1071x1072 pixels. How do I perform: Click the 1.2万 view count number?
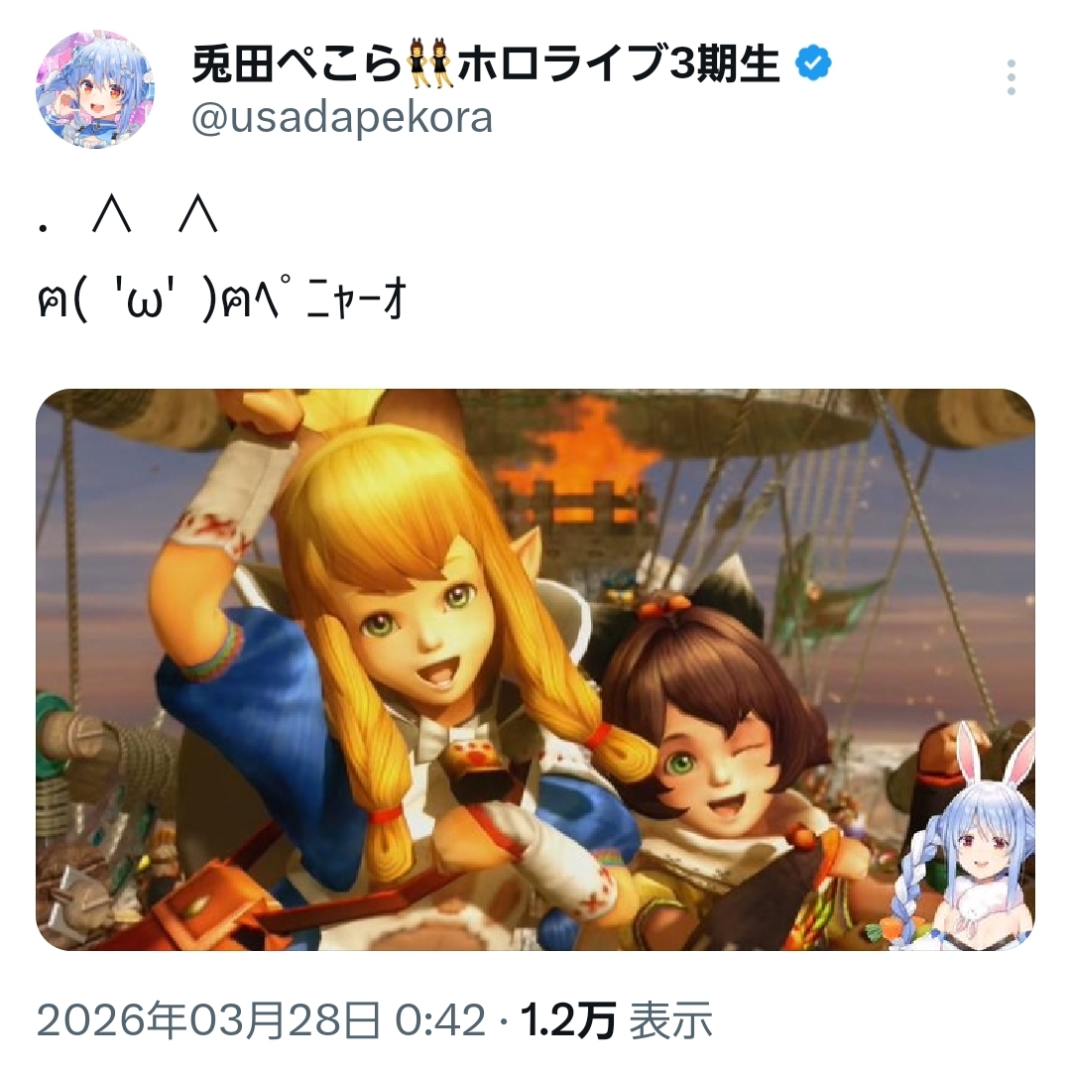(x=568, y=1020)
